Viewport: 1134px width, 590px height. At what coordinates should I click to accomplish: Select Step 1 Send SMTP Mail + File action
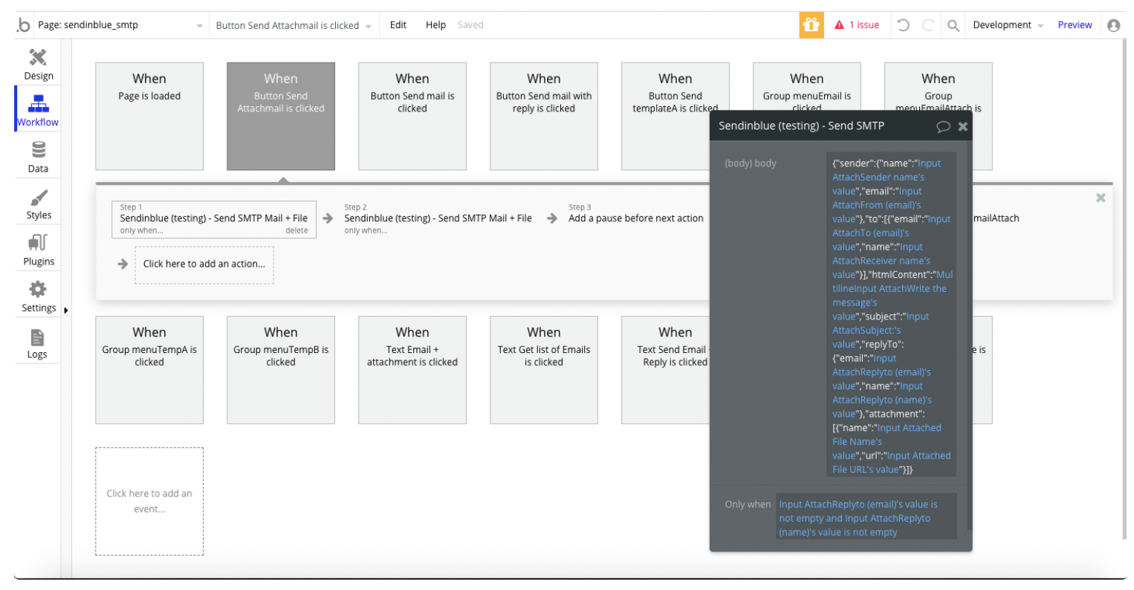[x=214, y=218]
